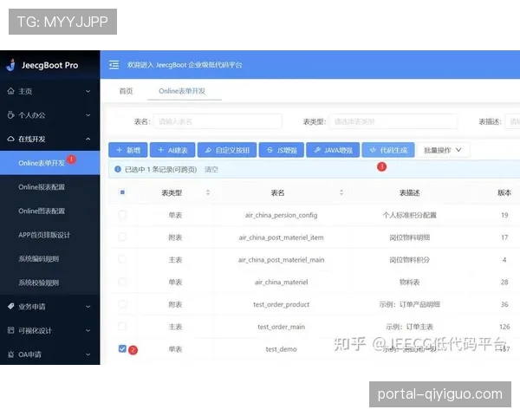Expand the 主页 sidebar menu chevron
Viewport: 520px width, 416px height.
click(88, 91)
